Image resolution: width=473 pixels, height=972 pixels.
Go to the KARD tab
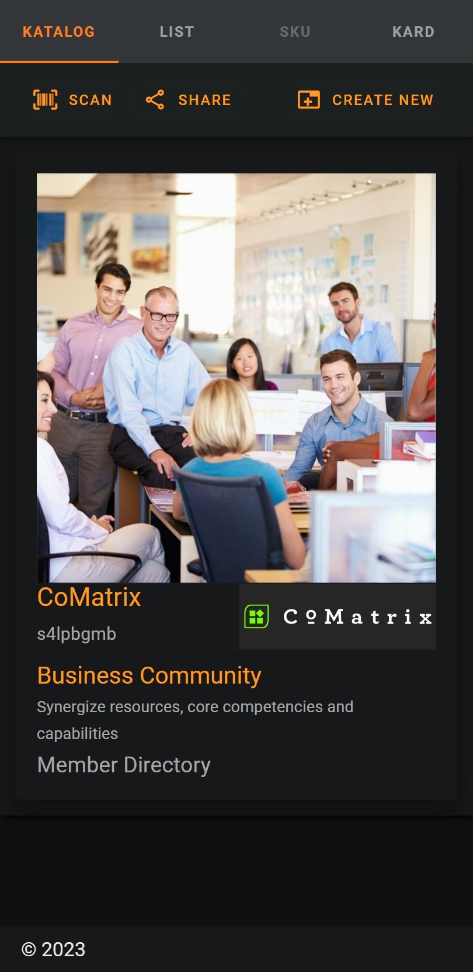point(413,32)
